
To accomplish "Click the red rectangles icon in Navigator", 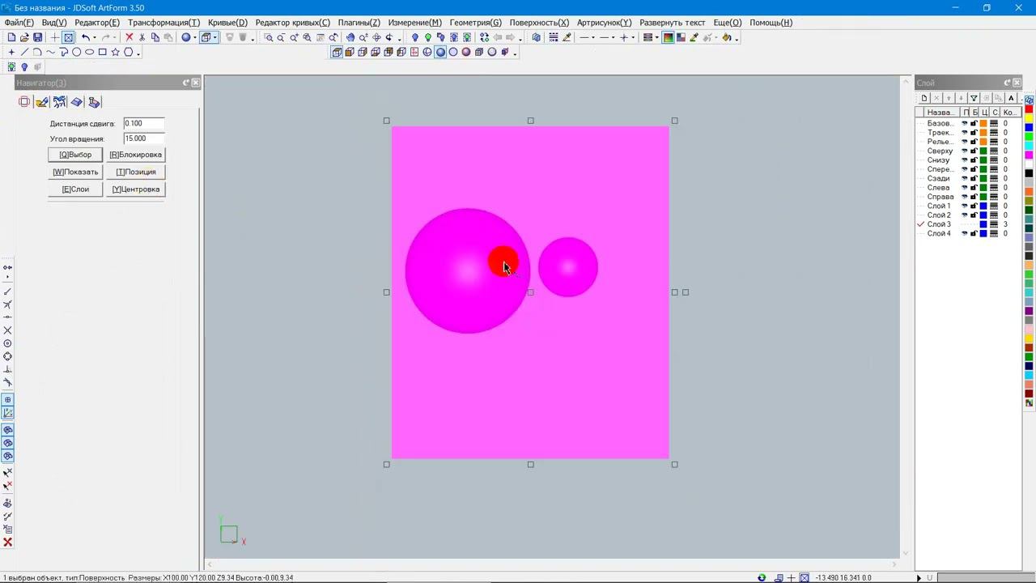I will pos(24,102).
